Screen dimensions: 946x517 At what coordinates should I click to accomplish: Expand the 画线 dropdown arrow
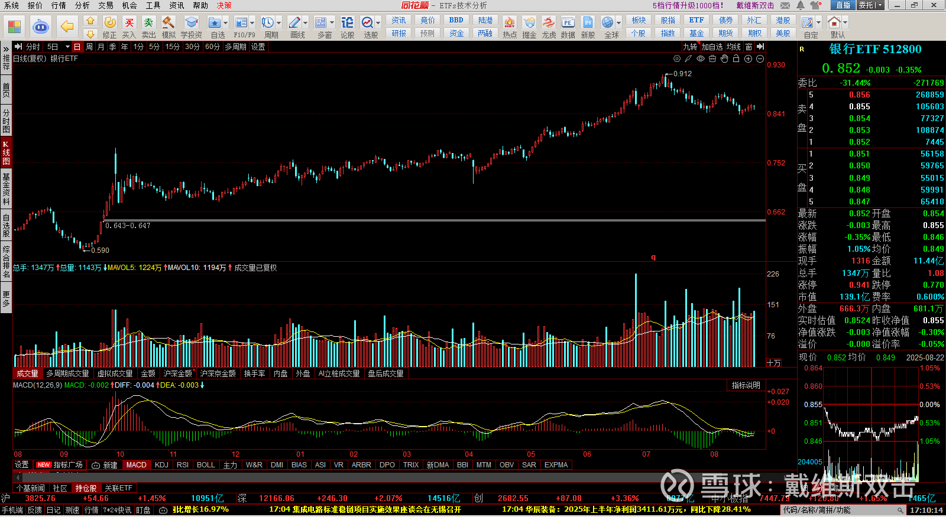tap(306, 23)
